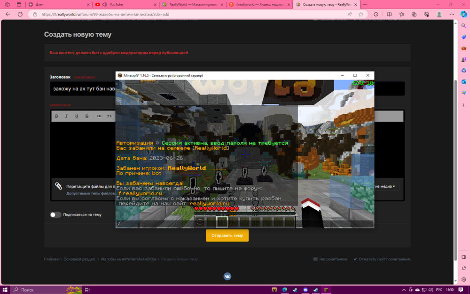Screen dimensions: 470x294
Task: Toggle the subscribe to topic switch
Action: click(55, 215)
